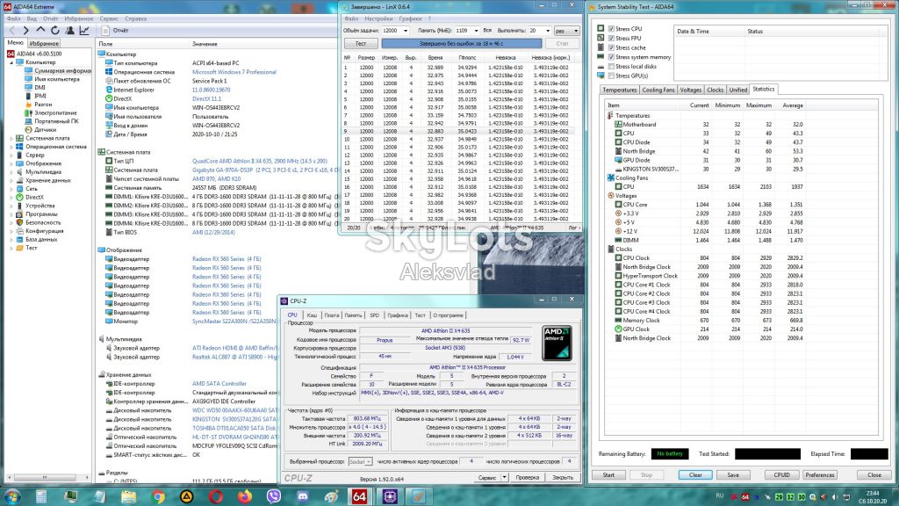Enable the Stress GPU(s) checkbox
The image size is (899, 506).
(x=611, y=76)
